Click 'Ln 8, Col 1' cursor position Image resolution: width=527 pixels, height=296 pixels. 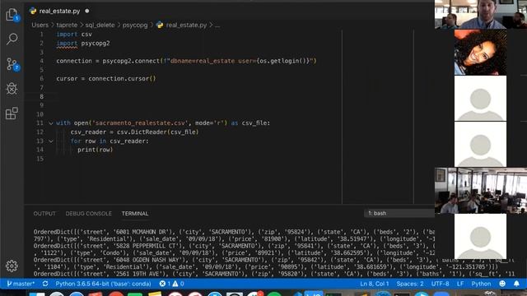(x=375, y=284)
